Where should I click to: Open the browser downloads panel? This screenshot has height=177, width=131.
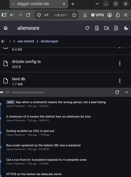85,15
